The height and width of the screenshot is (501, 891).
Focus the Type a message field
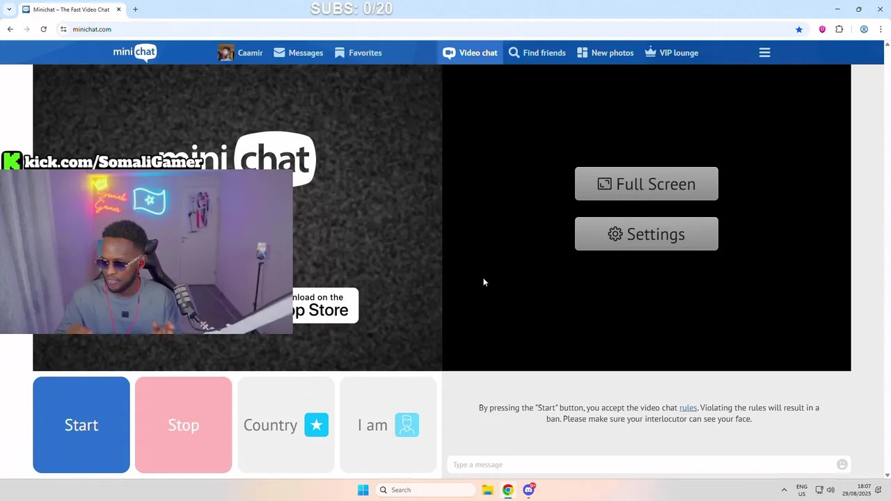pyautogui.click(x=642, y=465)
